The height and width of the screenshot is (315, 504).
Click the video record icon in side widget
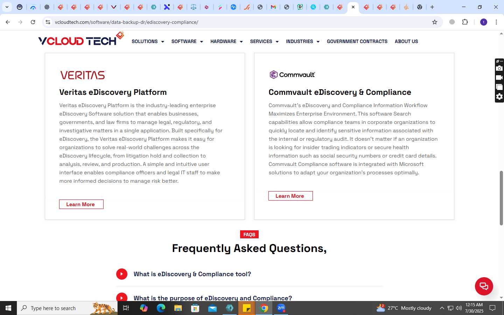point(499,78)
